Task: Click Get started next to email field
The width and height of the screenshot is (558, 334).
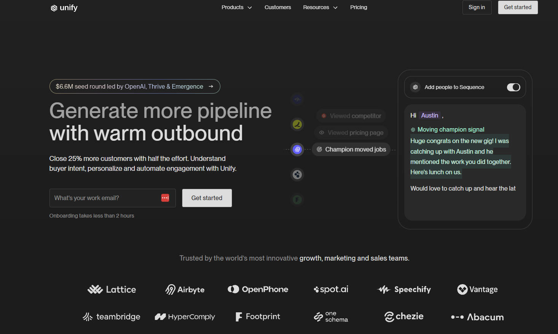Action: pyautogui.click(x=207, y=198)
